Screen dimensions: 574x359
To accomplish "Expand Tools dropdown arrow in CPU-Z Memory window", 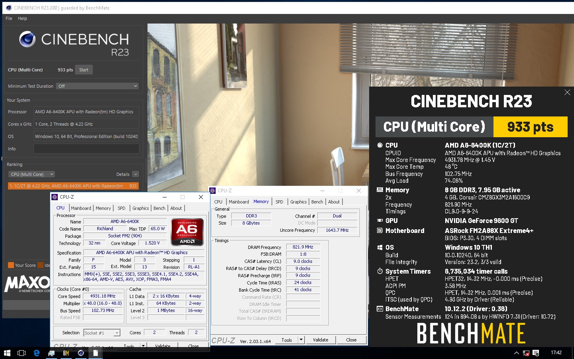I will click(x=301, y=340).
